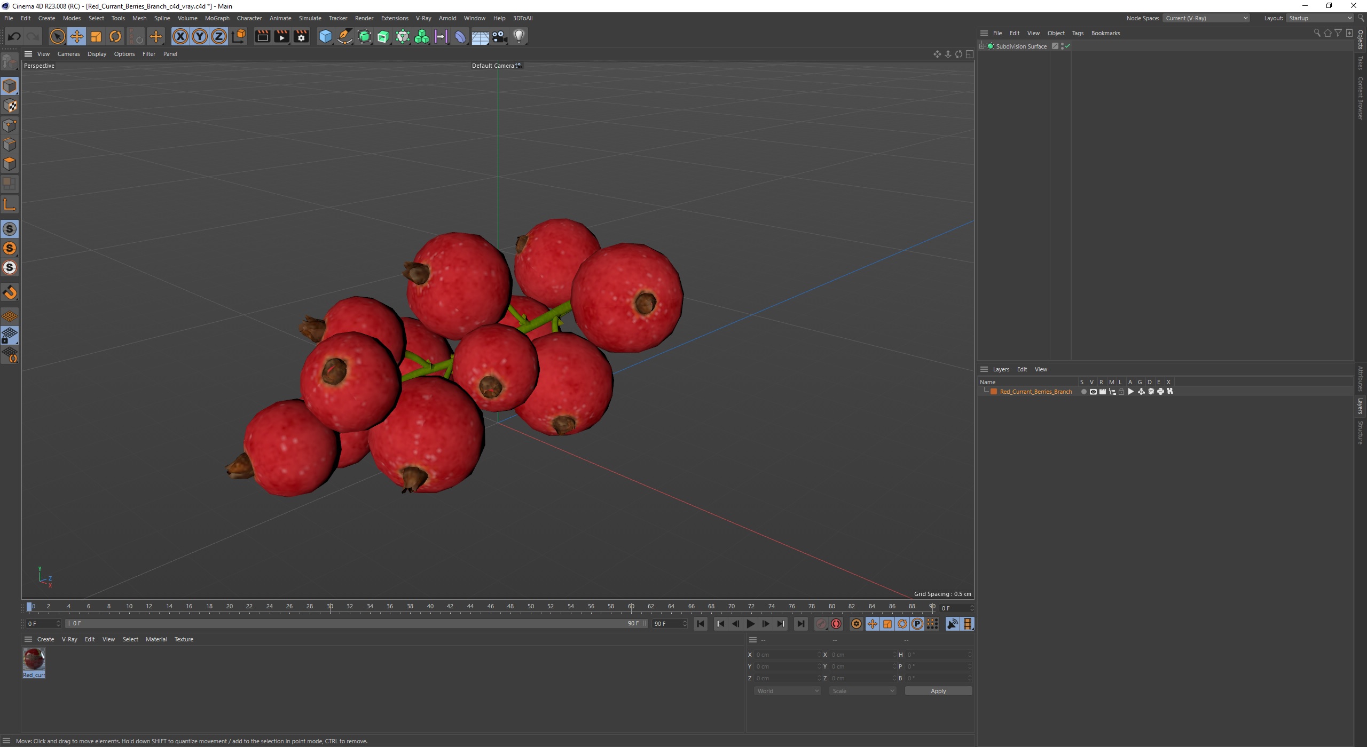Image resolution: width=1367 pixels, height=747 pixels.
Task: Add a Floor environment icon
Action: pyautogui.click(x=480, y=36)
